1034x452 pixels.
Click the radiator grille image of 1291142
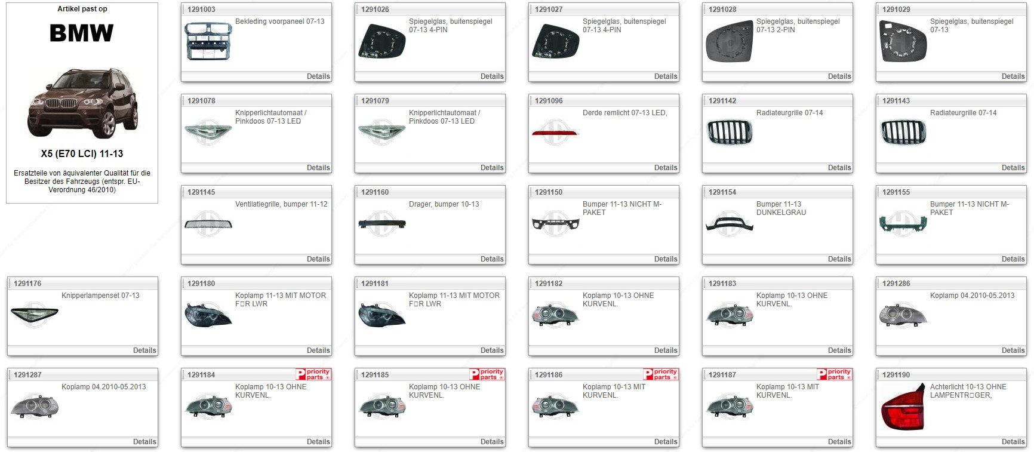pos(730,132)
